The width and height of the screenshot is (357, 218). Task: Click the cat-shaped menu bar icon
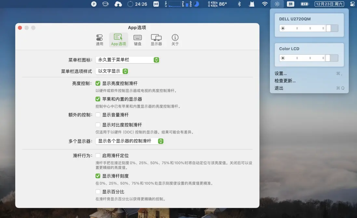click(x=252, y=4)
